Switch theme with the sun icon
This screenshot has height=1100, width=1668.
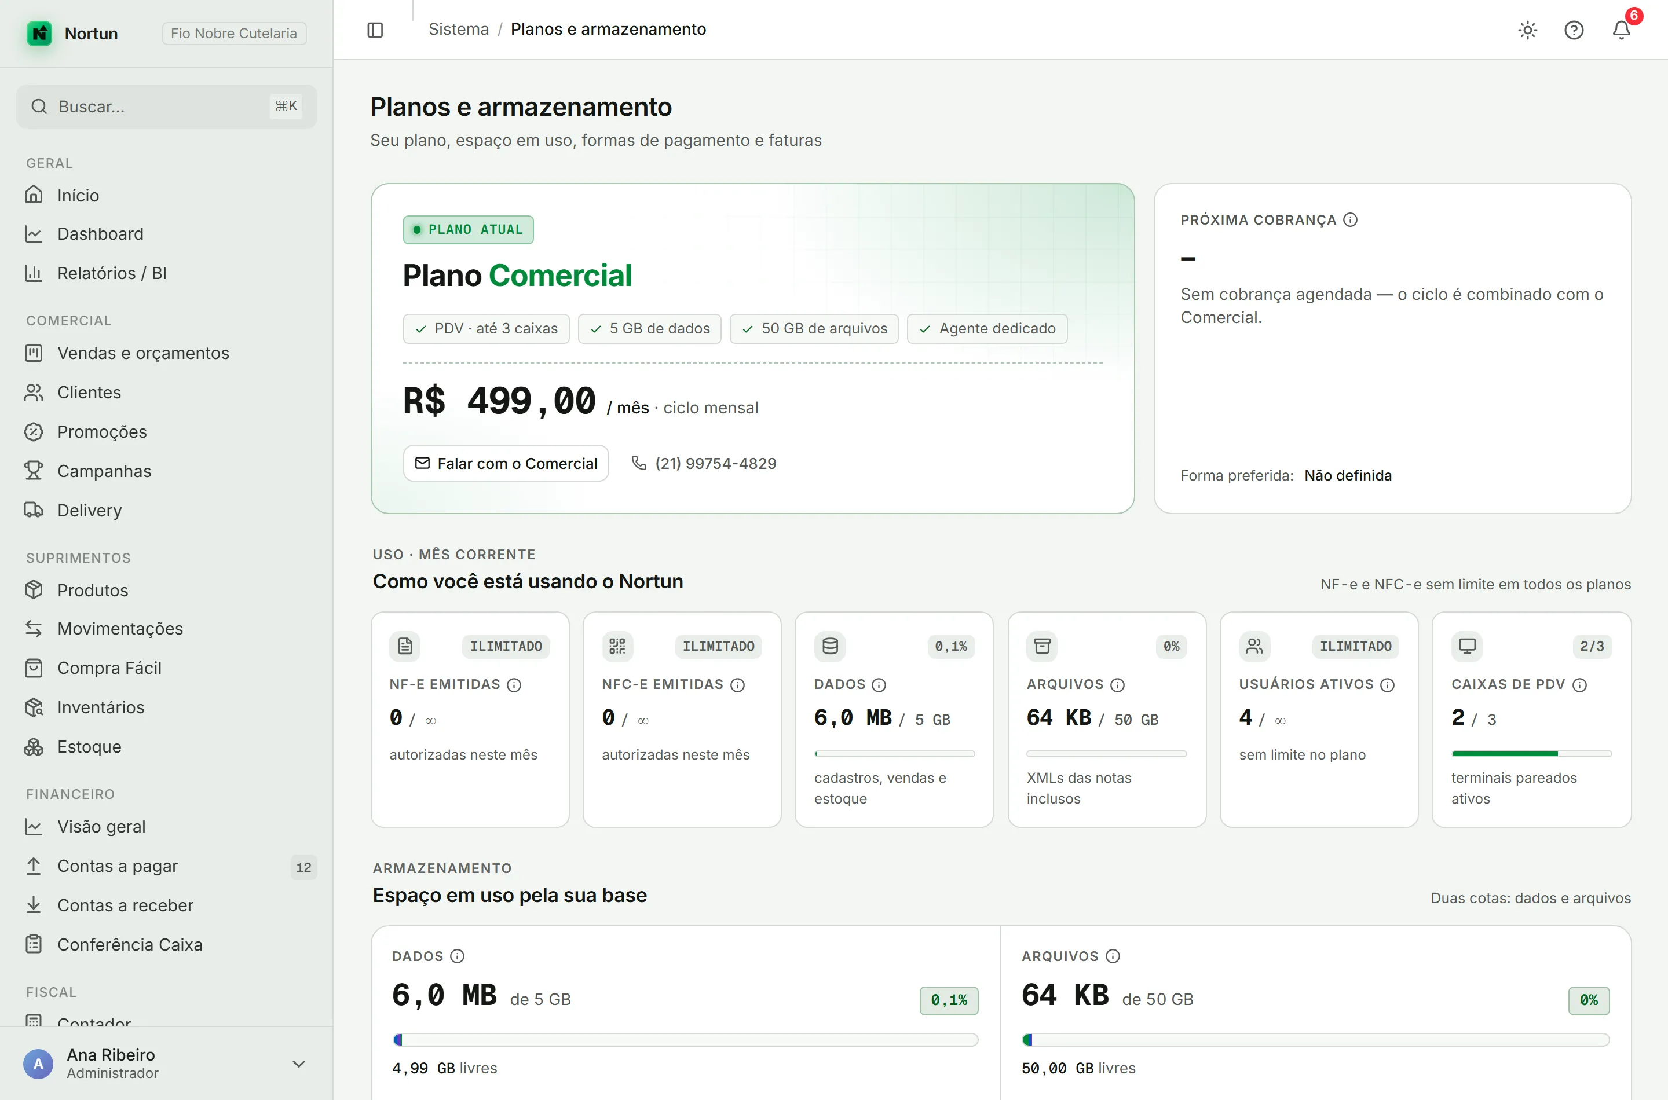coord(1528,30)
